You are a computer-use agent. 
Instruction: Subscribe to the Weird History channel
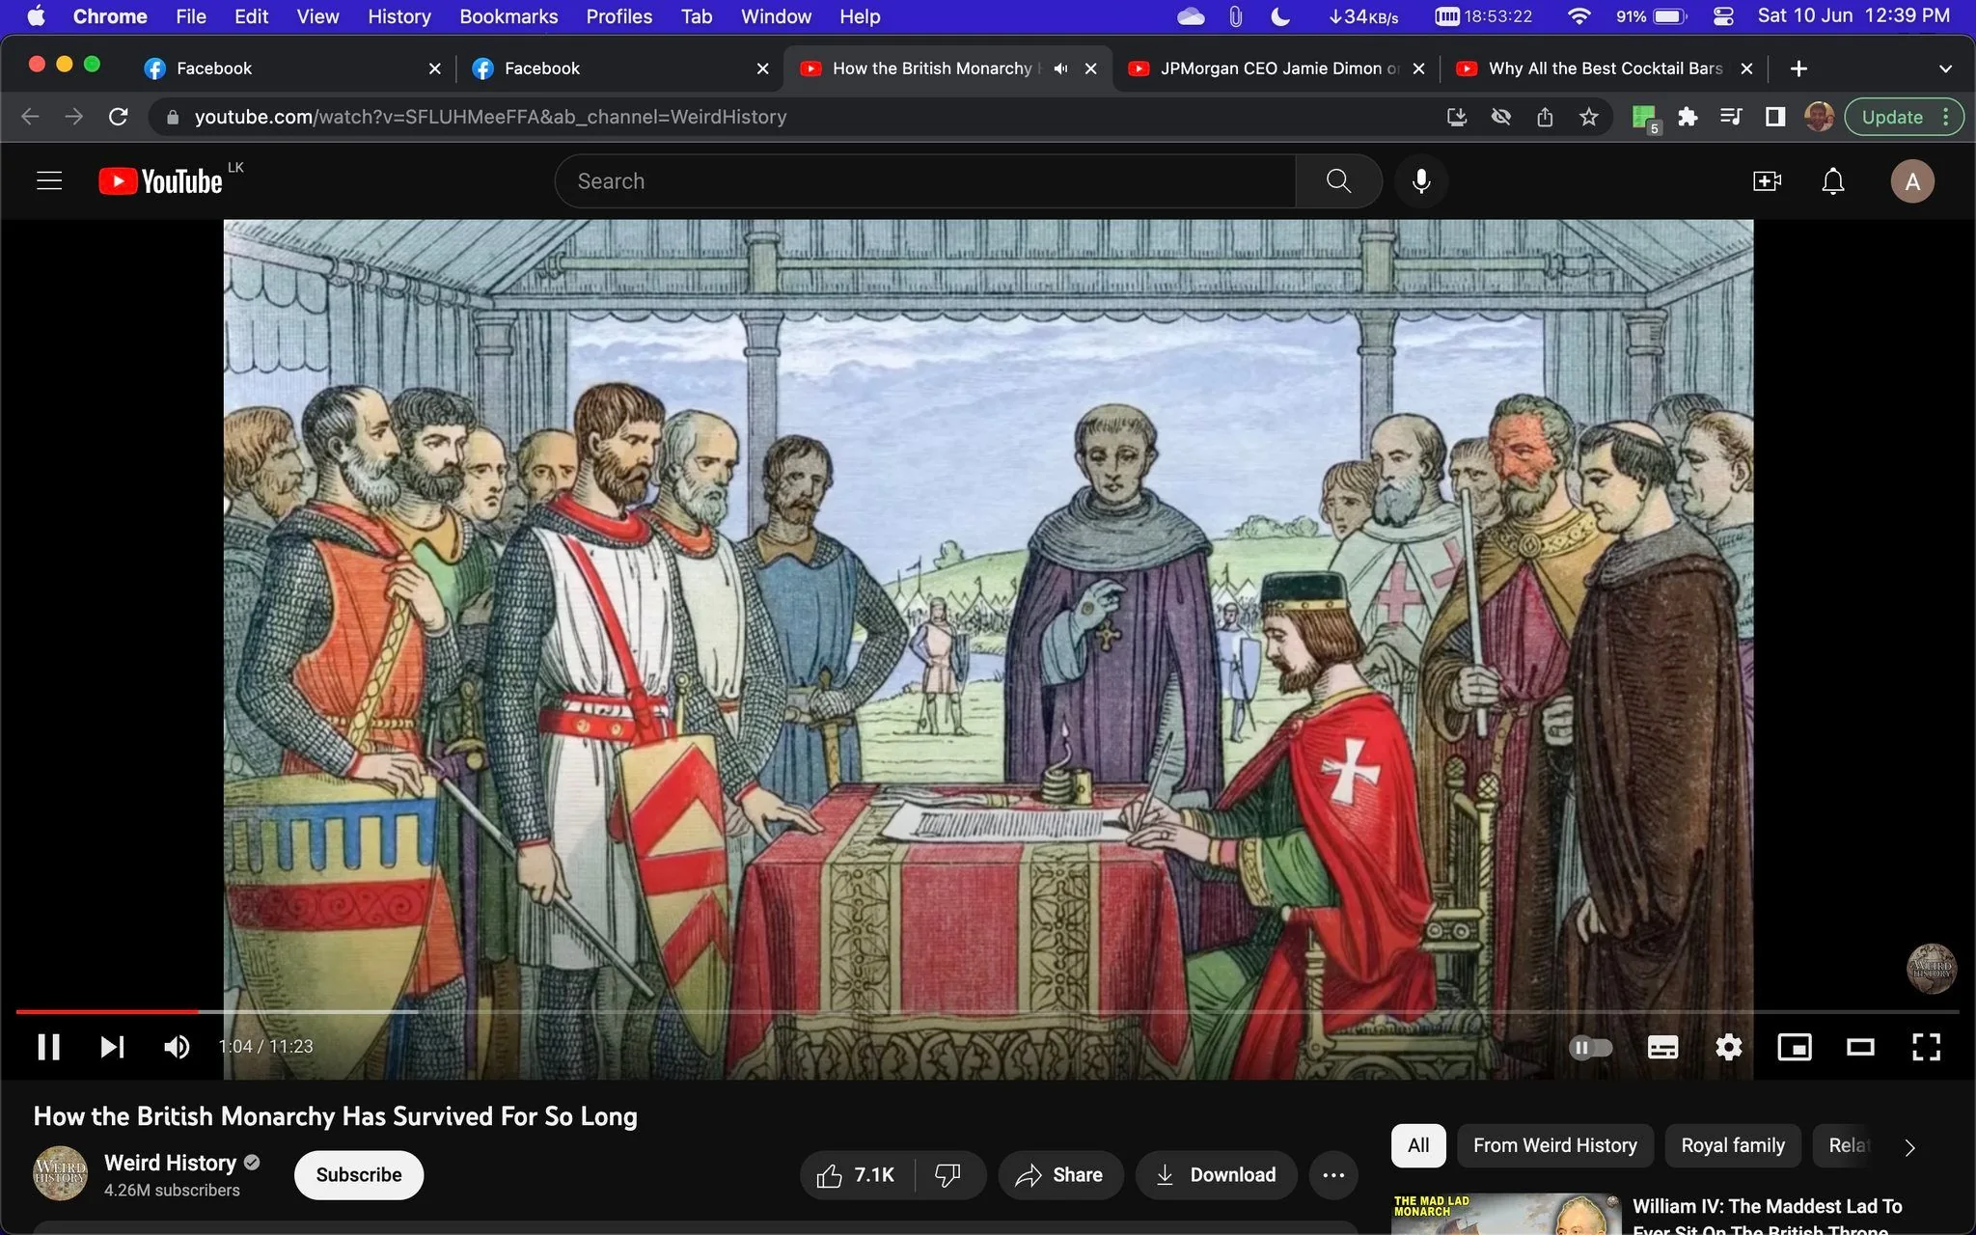coord(359,1174)
